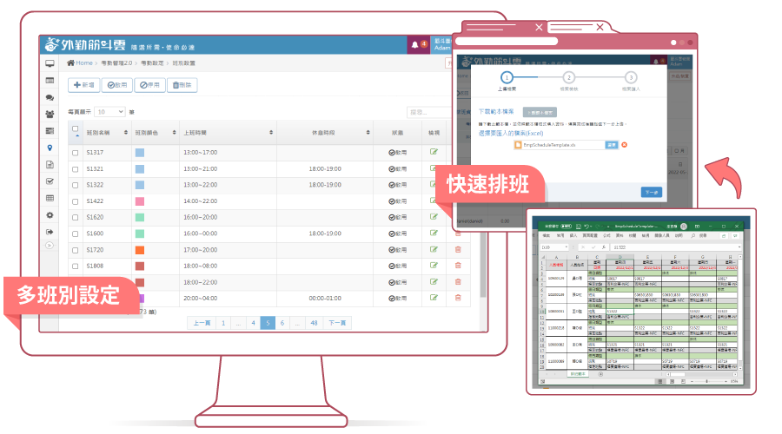Click the orange color swatch for S1720

tap(140, 250)
